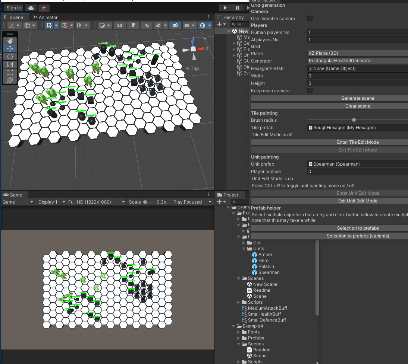Image resolution: width=408 pixels, height=364 pixels.
Task: Enable Keep main camera checkbox
Action: pos(310,90)
